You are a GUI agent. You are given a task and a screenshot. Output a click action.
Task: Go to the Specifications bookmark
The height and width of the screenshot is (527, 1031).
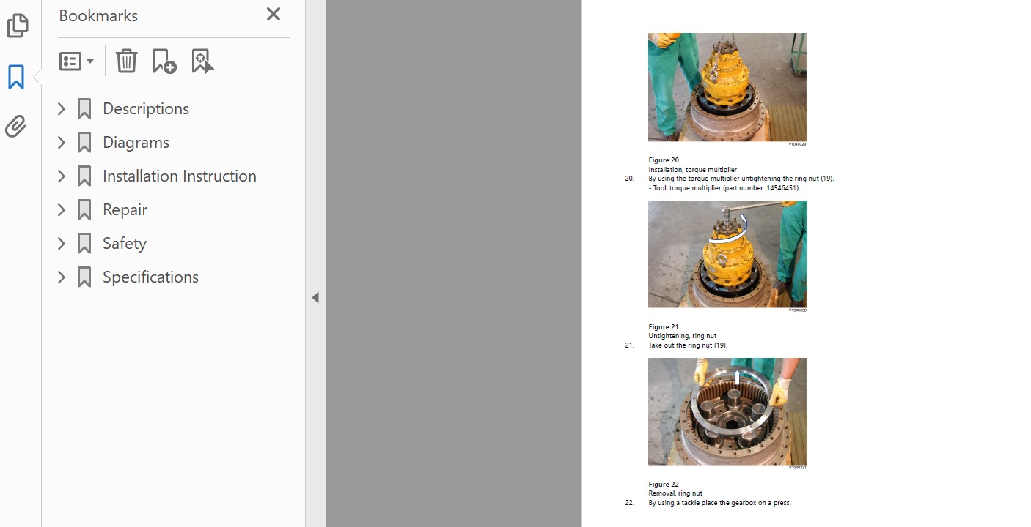[150, 277]
